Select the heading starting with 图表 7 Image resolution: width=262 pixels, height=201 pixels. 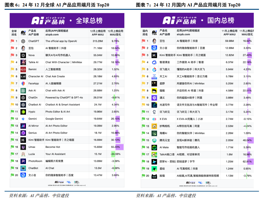coord(188,5)
